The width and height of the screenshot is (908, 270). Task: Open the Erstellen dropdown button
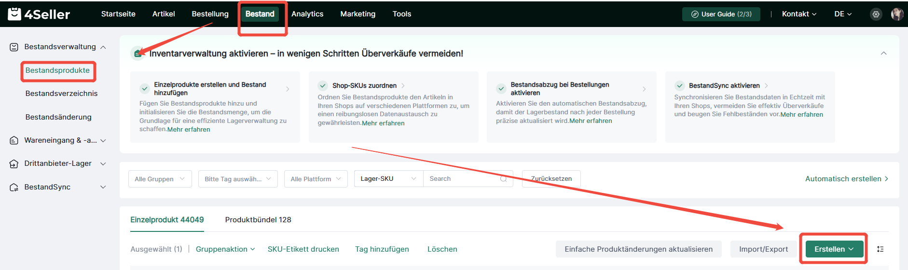click(834, 249)
